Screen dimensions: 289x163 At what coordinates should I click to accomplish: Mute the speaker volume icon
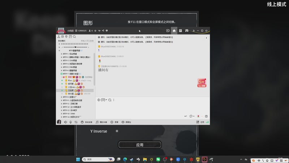tap(65, 122)
